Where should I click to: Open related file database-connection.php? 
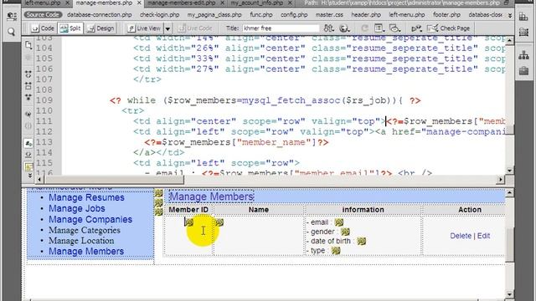(99, 15)
